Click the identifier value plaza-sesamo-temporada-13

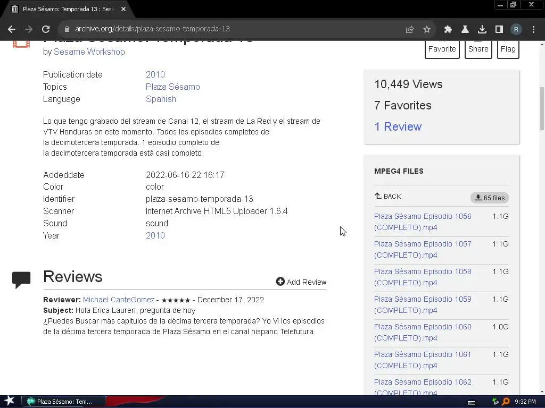click(200, 199)
